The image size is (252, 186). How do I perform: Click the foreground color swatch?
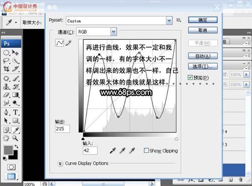point(8,150)
